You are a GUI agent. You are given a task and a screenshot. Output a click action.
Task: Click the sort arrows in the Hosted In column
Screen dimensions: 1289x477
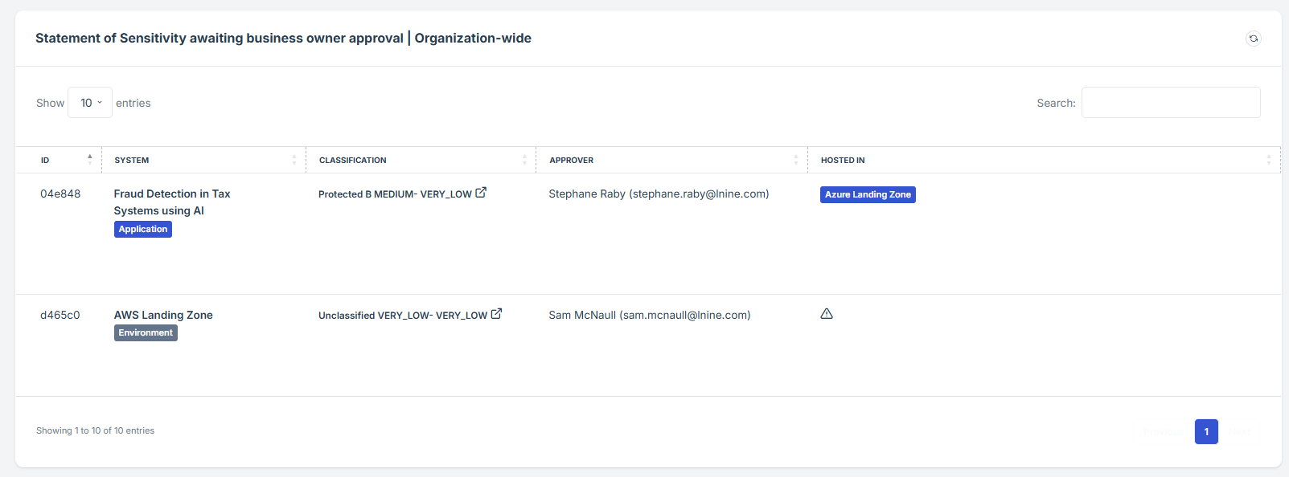1269,160
